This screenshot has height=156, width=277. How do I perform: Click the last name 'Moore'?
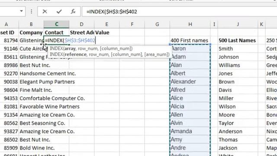click(238, 115)
